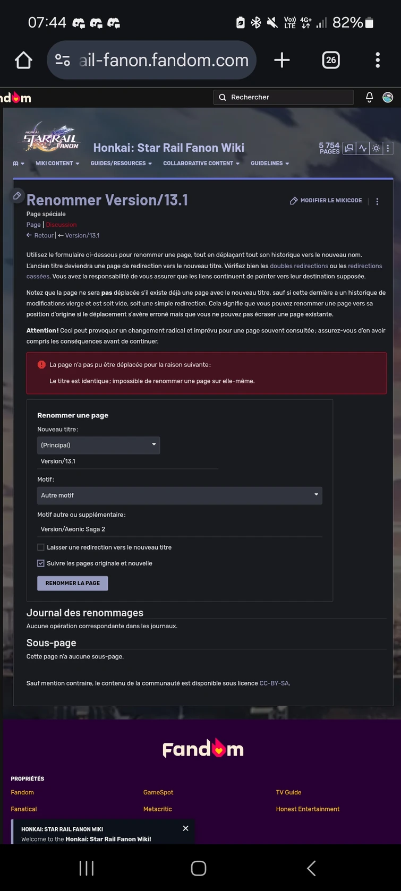Viewport: 401px width, 891px height.
Task: Expand the Guides/Resources menu
Action: tap(121, 164)
